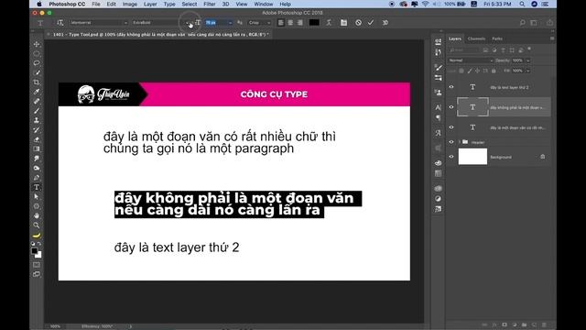Open the Type menu
The width and height of the screenshot is (586, 330).
click(169, 4)
